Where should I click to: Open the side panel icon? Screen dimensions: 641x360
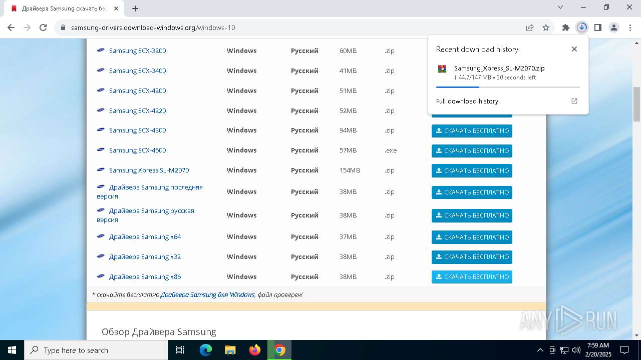pos(598,27)
